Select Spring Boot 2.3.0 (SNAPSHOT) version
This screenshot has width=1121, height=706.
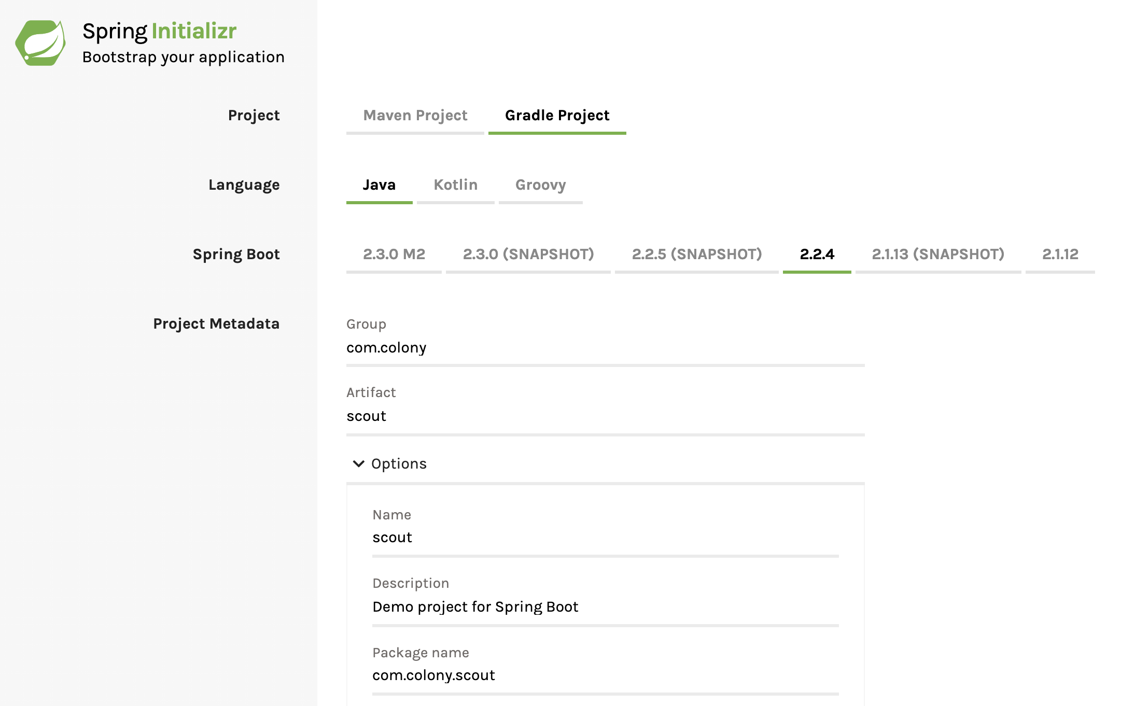pyautogui.click(x=528, y=255)
